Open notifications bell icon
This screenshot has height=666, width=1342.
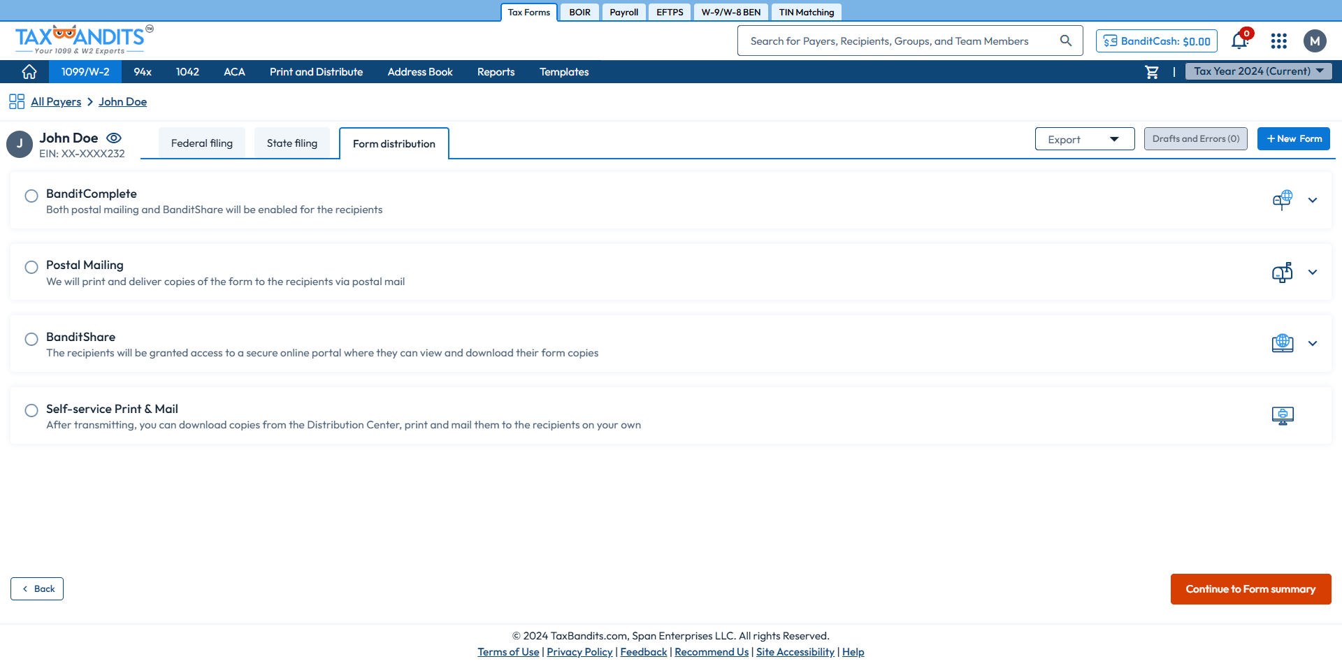(1240, 41)
